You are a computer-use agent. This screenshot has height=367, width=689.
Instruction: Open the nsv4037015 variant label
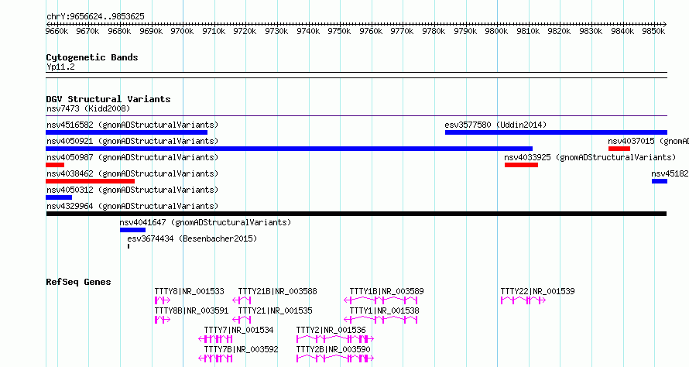pos(648,141)
